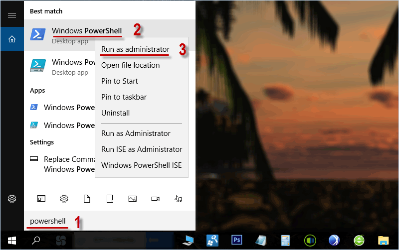Filter search results by Folders icon
This screenshot has width=399, height=250.
click(110, 199)
